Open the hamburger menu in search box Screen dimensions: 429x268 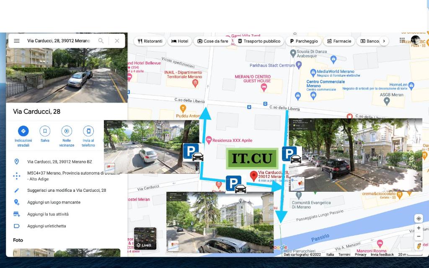coord(17,41)
